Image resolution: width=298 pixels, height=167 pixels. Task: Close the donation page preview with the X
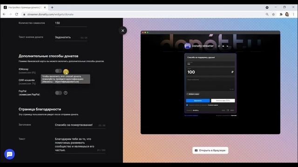click(x=123, y=31)
